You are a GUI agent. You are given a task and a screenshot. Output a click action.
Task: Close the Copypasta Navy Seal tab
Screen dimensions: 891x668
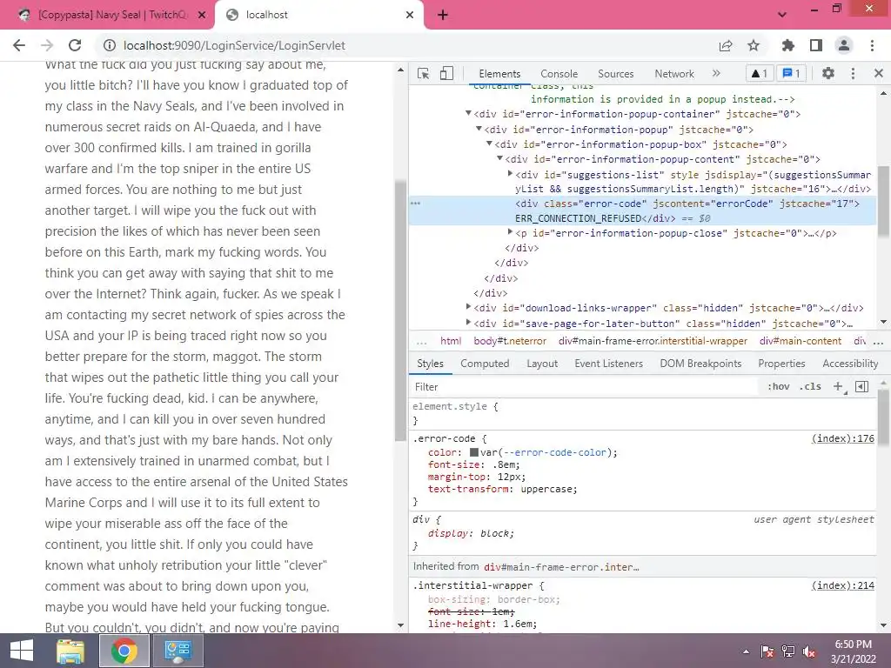(x=202, y=15)
